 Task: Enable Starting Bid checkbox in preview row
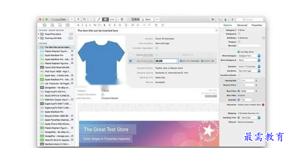(130, 55)
